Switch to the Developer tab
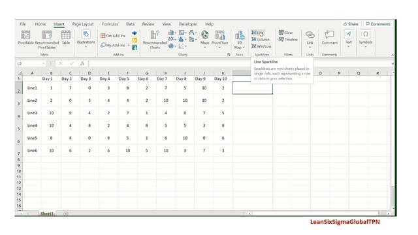This screenshot has width=418, height=235. [x=188, y=24]
